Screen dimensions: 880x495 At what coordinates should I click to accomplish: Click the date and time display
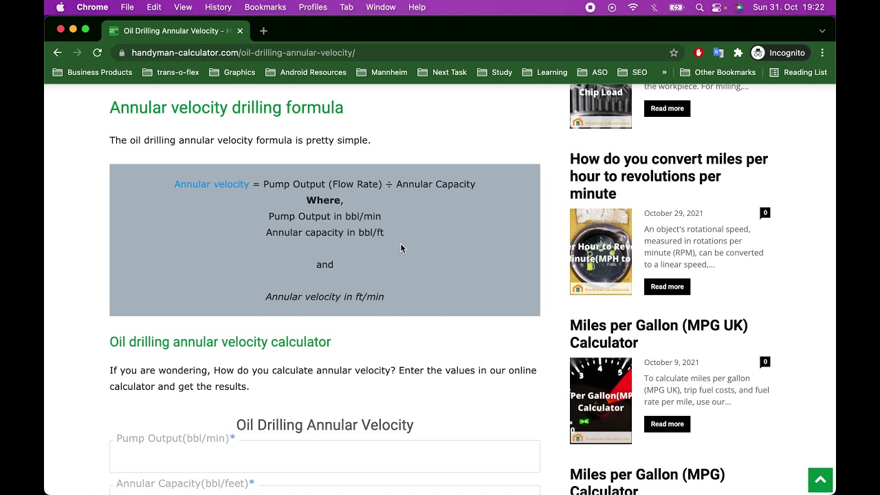(x=789, y=7)
